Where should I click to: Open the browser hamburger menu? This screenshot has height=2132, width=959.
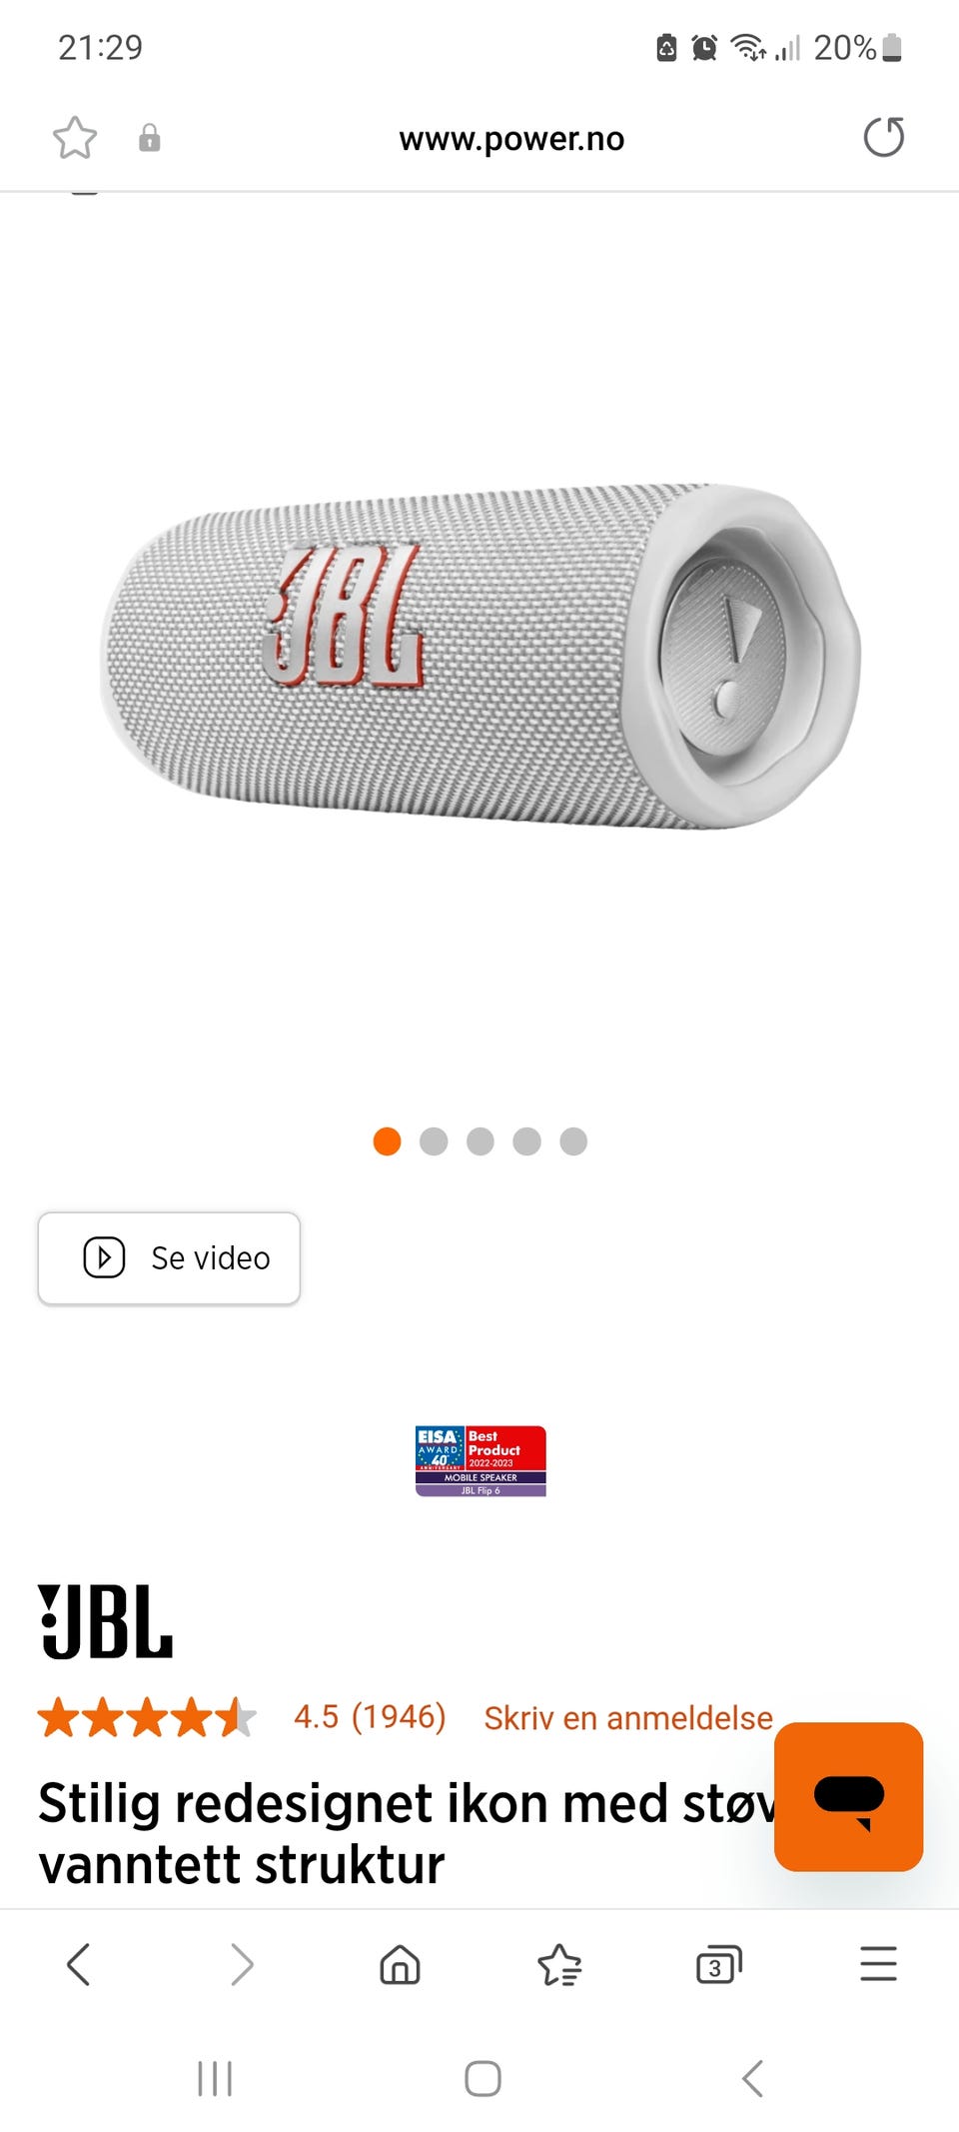(x=878, y=1963)
